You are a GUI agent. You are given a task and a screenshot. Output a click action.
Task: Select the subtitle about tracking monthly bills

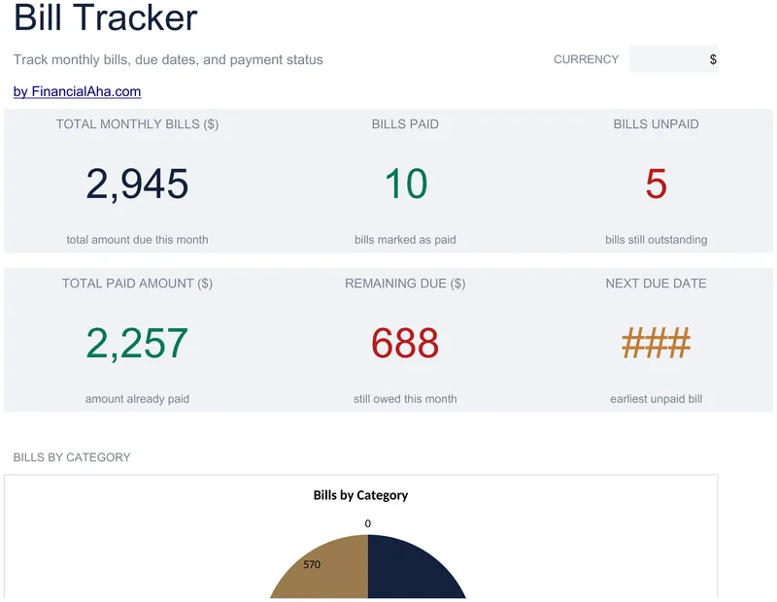click(168, 60)
